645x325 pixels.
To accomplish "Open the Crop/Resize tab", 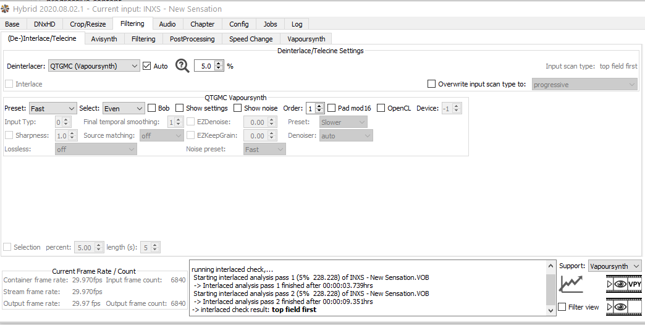I will [88, 24].
